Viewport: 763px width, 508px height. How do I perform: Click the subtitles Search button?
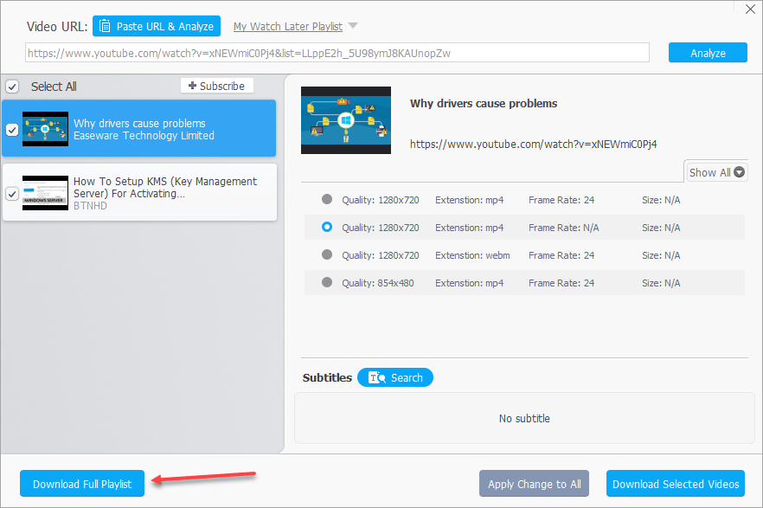coord(395,377)
